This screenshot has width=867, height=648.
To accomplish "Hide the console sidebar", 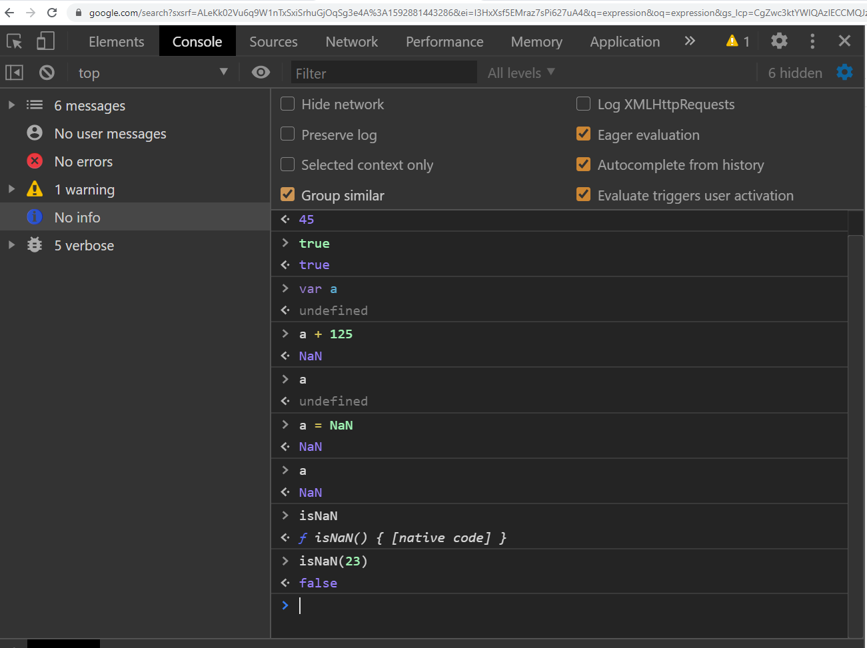I will tap(14, 73).
